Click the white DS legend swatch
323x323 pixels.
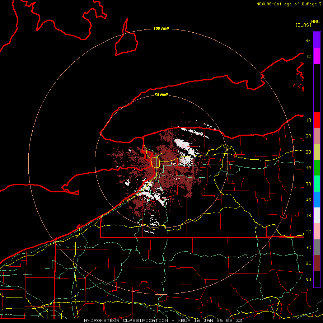317,215
